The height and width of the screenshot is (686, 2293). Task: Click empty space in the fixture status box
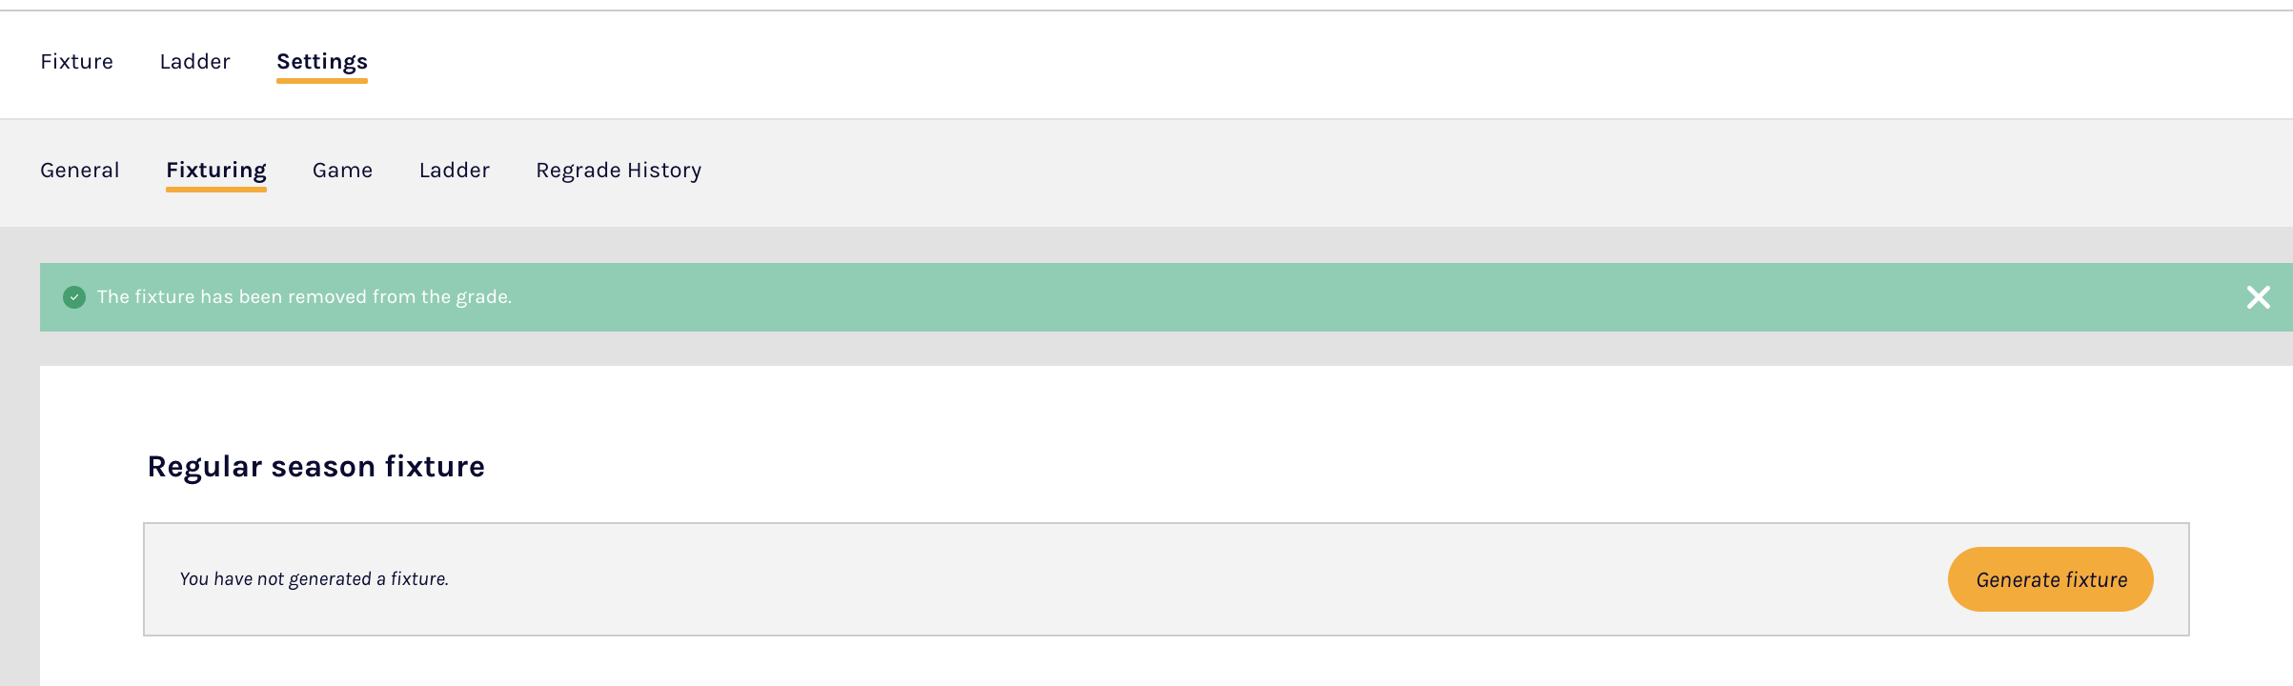pos(1144,579)
